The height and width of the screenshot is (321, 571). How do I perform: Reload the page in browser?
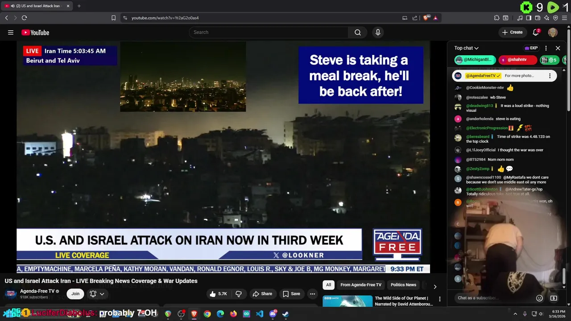point(24,18)
